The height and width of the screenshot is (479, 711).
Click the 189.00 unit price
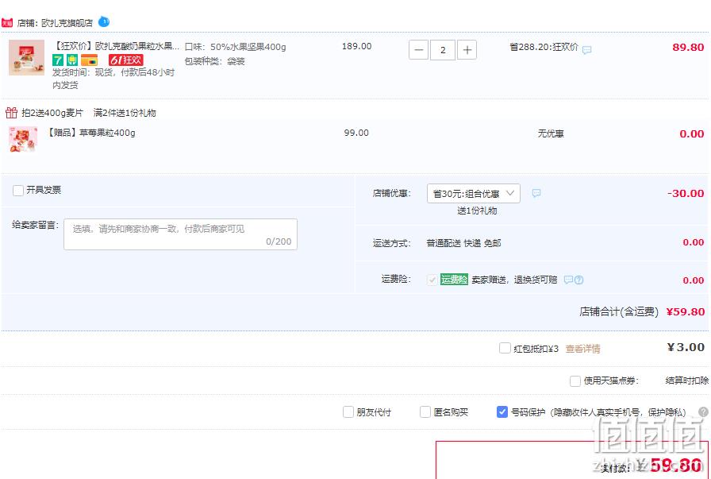click(x=357, y=46)
